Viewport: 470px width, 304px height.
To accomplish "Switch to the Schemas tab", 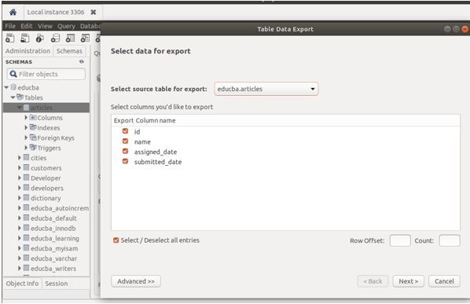I will click(69, 51).
